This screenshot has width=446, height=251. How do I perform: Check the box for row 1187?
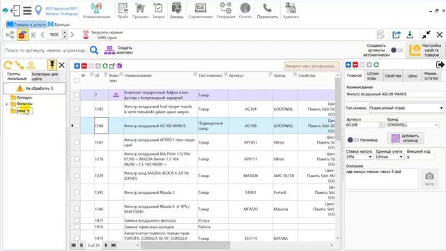77,142
